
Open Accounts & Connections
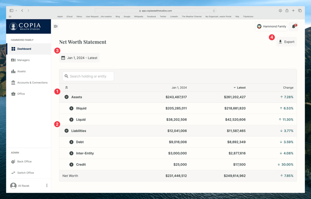click(29, 83)
